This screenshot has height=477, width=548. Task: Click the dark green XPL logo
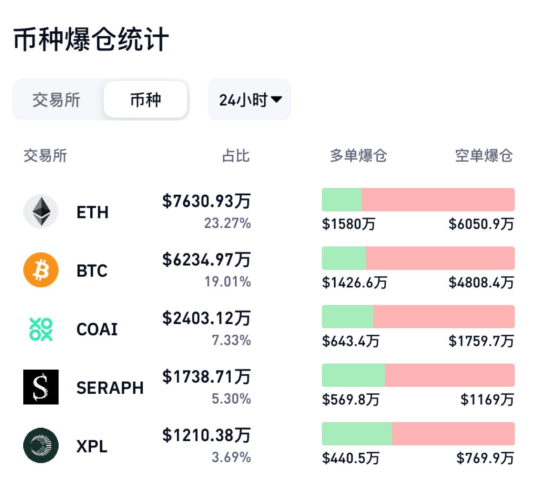(x=41, y=445)
